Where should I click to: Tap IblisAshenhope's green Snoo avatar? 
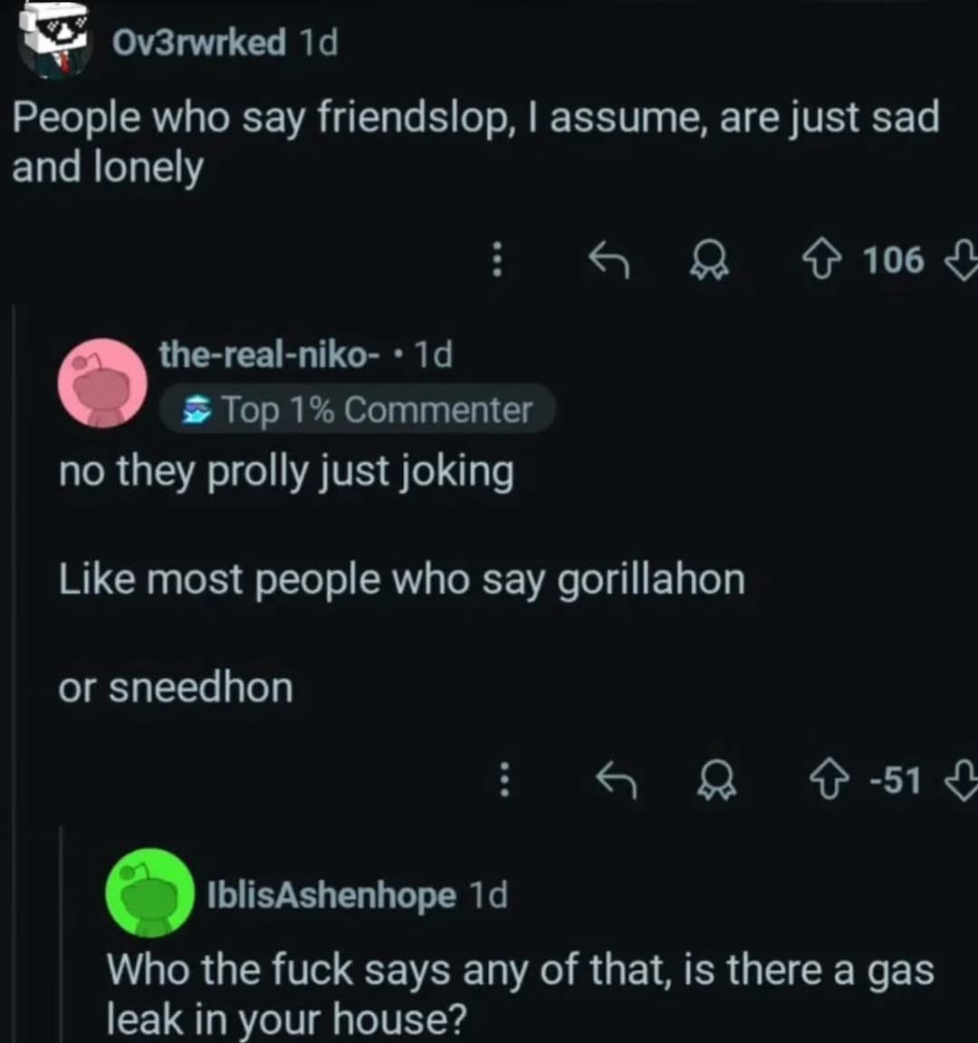(150, 893)
